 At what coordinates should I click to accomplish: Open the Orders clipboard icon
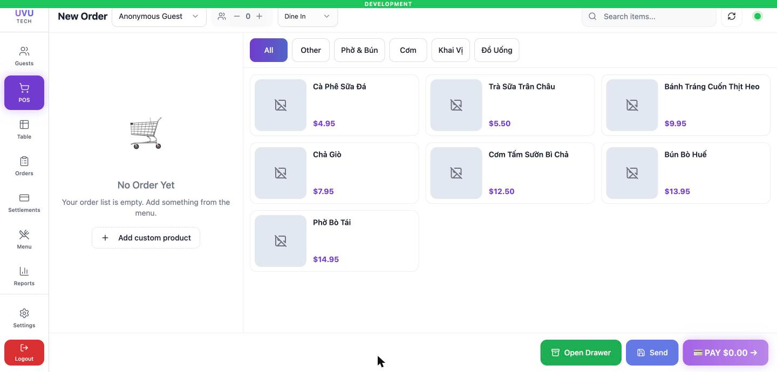coord(24,161)
